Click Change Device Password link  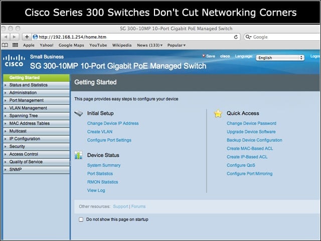point(251,124)
